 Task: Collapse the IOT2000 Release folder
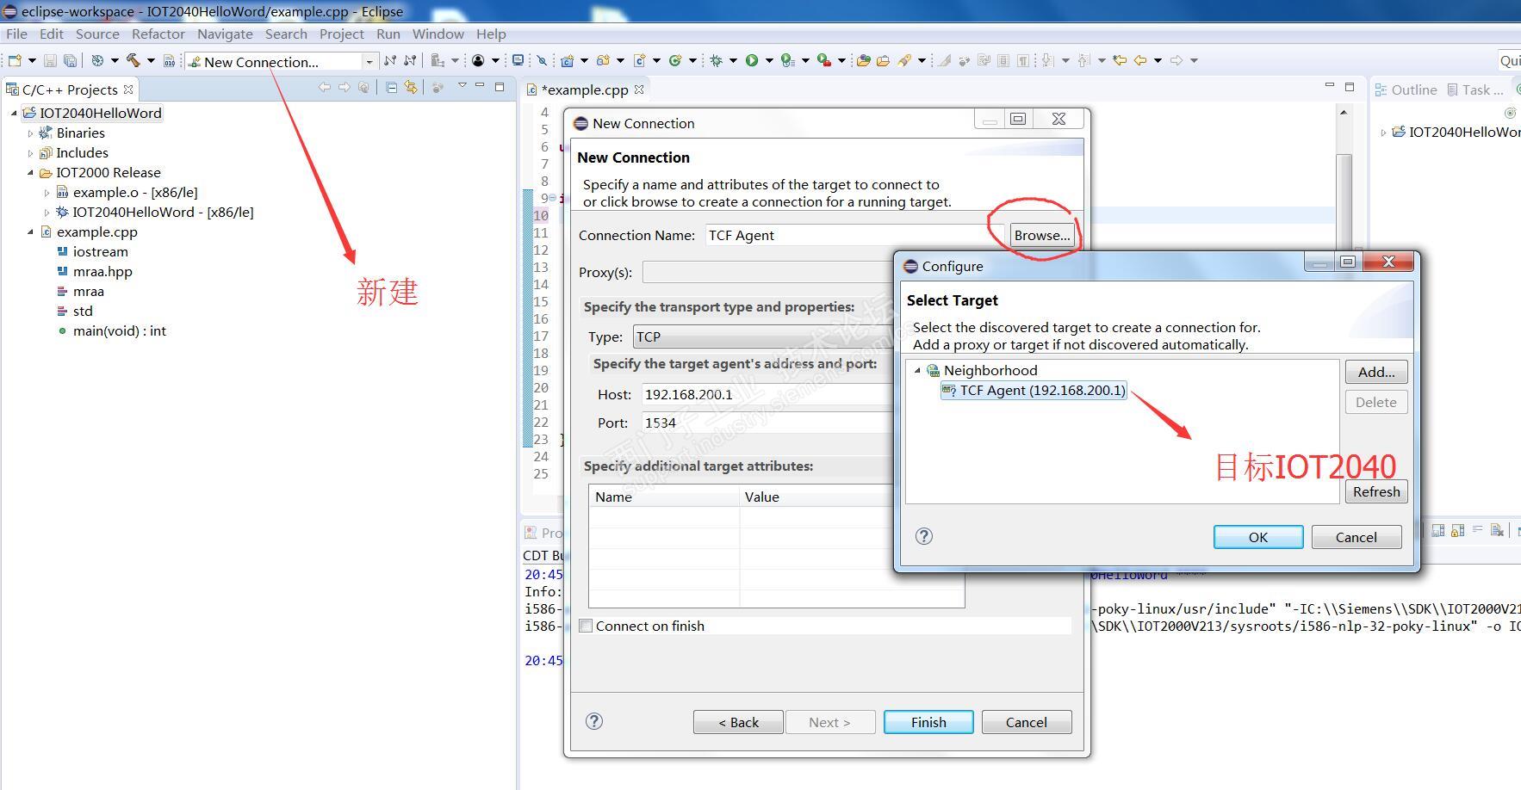30,172
